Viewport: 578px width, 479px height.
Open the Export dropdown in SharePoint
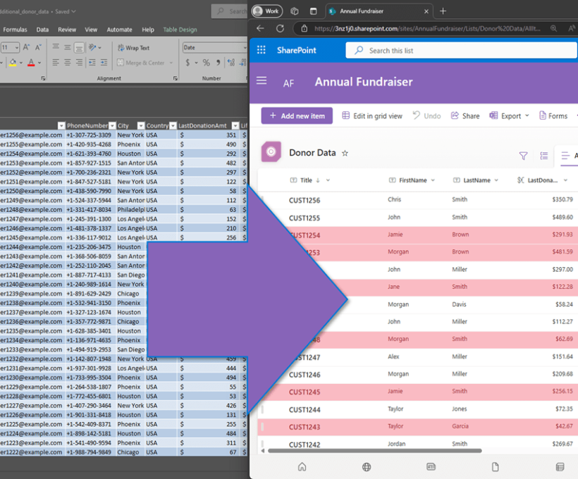click(510, 116)
